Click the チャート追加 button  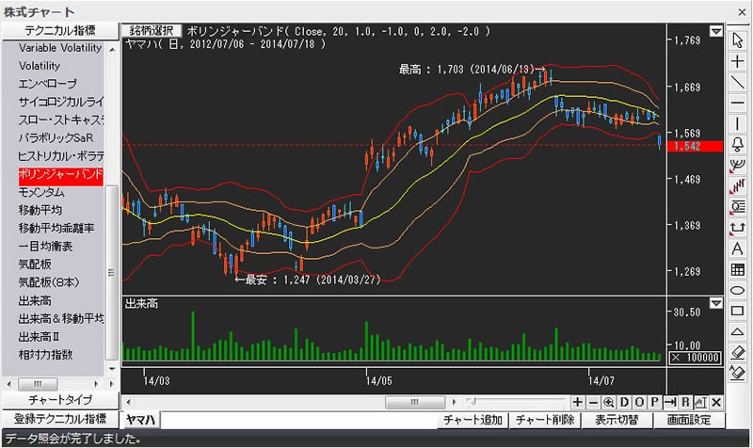click(x=473, y=420)
